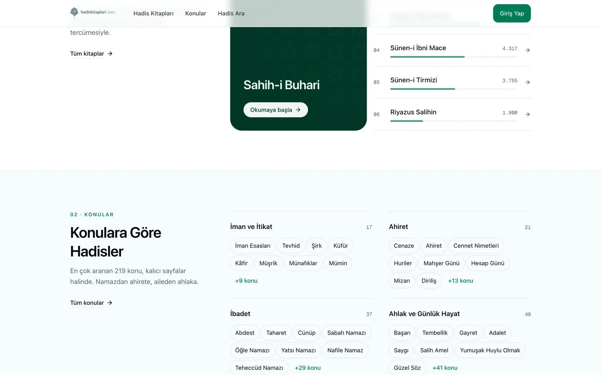
Task: Open Konular navigation item
Action: click(196, 13)
